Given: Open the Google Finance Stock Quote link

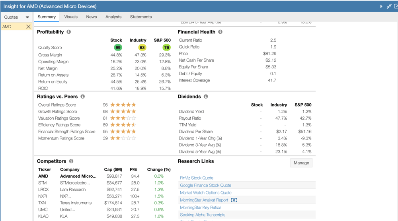Looking at the screenshot, I should [x=206, y=185].
